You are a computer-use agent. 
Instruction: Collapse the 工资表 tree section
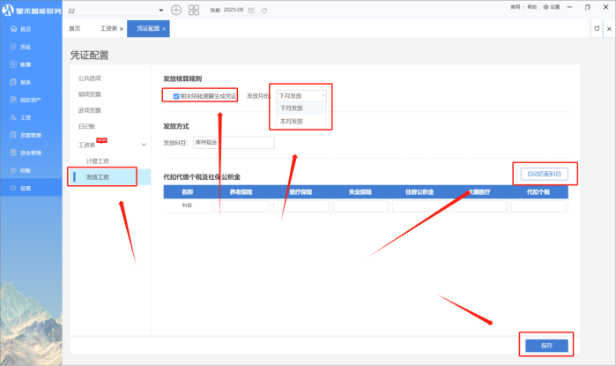(144, 144)
